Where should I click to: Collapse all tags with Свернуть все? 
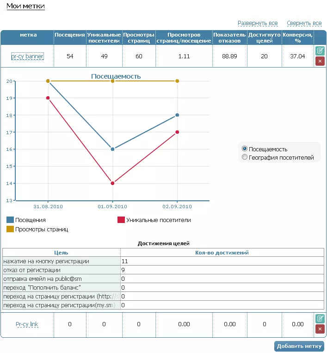304,23
